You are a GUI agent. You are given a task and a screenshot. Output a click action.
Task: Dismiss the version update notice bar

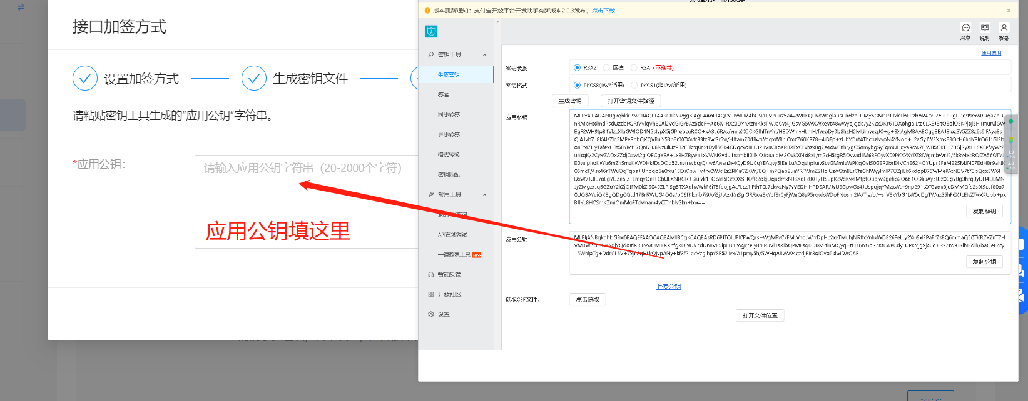point(1009,11)
